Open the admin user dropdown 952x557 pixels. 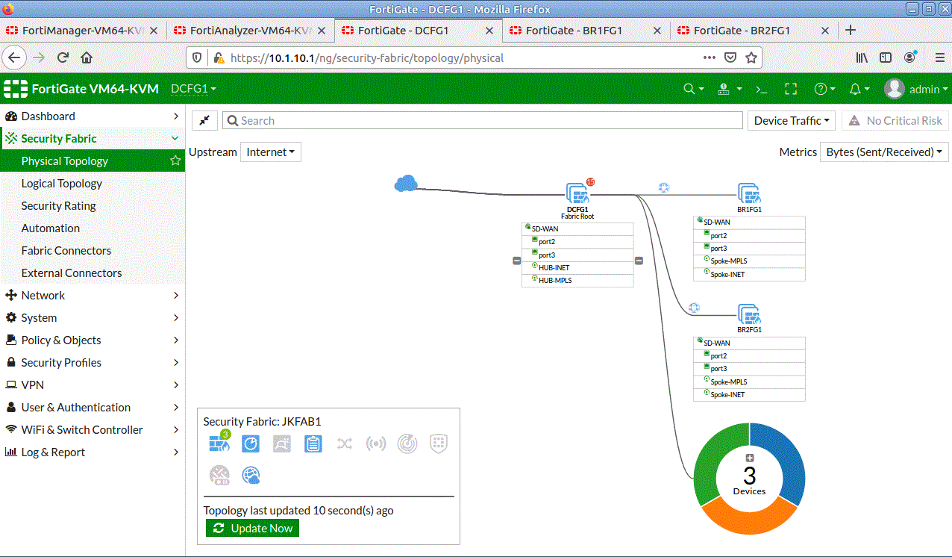916,89
